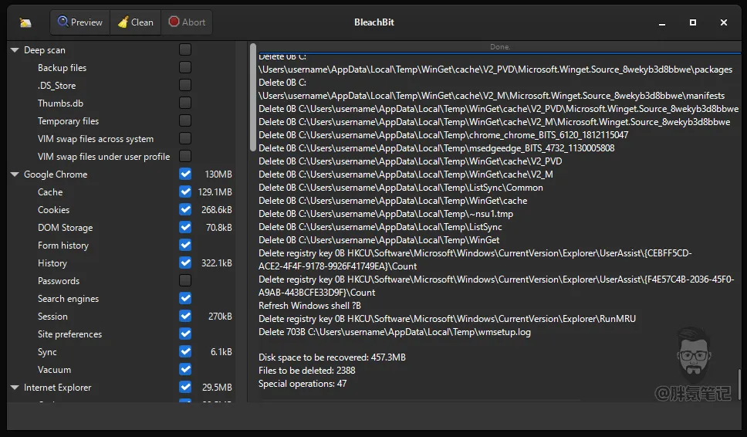Select the Google Chrome tree label
The image size is (747, 437).
pos(56,174)
